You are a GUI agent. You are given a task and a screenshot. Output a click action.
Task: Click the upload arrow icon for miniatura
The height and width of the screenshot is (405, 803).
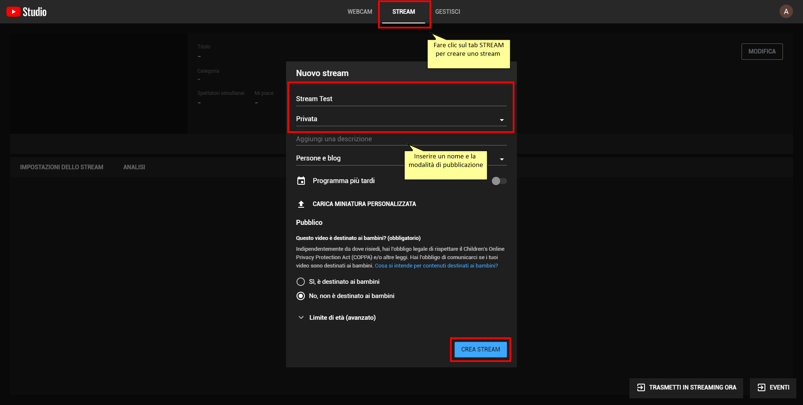pos(301,204)
